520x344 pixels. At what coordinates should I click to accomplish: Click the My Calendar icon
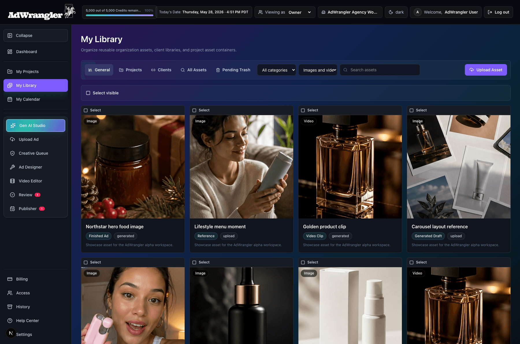coord(10,99)
